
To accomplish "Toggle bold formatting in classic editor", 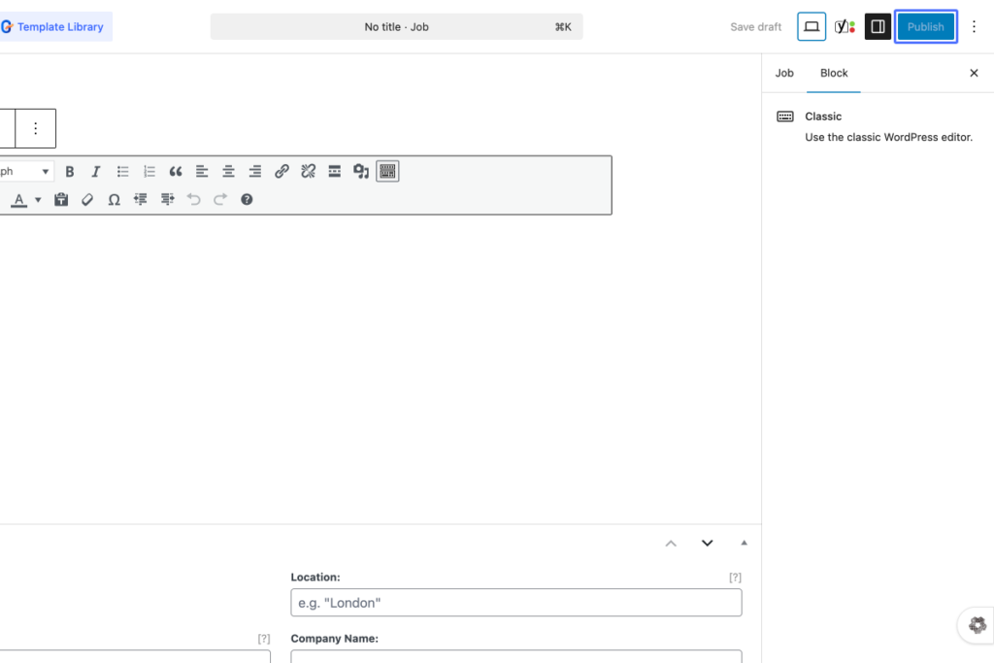I will (70, 171).
